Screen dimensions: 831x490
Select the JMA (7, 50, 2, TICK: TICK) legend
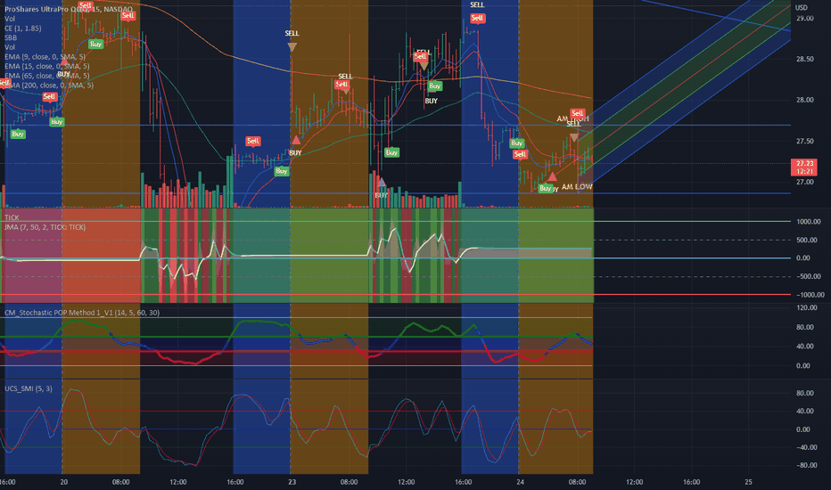tap(45, 227)
